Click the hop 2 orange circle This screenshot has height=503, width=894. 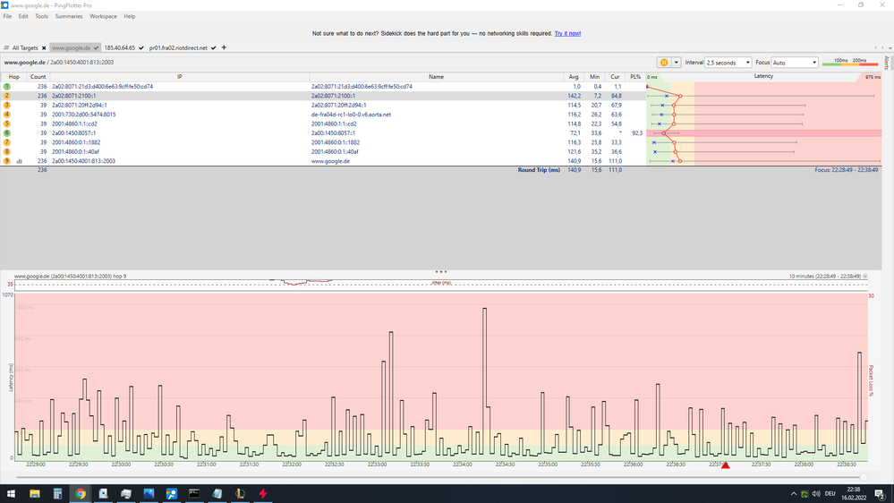tap(7, 96)
